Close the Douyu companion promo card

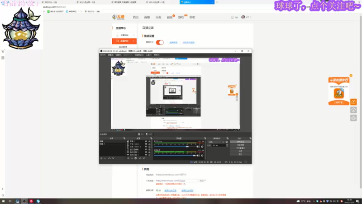351,76
